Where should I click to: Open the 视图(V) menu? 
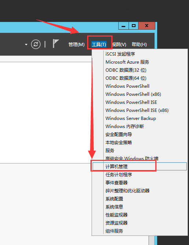[119, 45]
